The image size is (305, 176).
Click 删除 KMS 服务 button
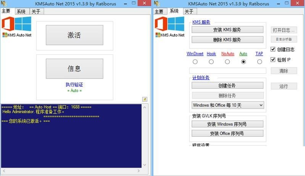(x=228, y=40)
